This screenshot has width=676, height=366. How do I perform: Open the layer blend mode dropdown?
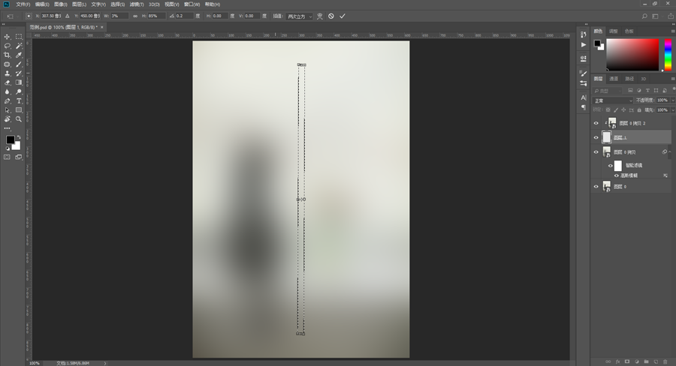[x=612, y=100]
